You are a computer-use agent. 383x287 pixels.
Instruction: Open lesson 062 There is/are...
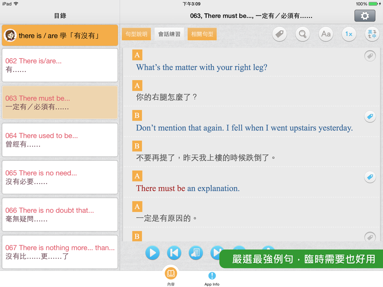(x=60, y=65)
